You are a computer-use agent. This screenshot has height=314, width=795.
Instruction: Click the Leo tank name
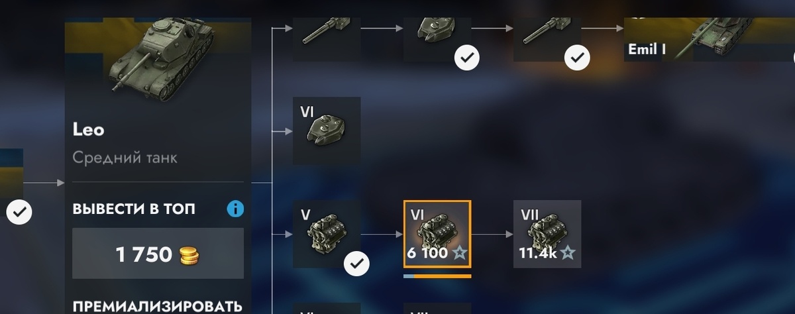88,130
